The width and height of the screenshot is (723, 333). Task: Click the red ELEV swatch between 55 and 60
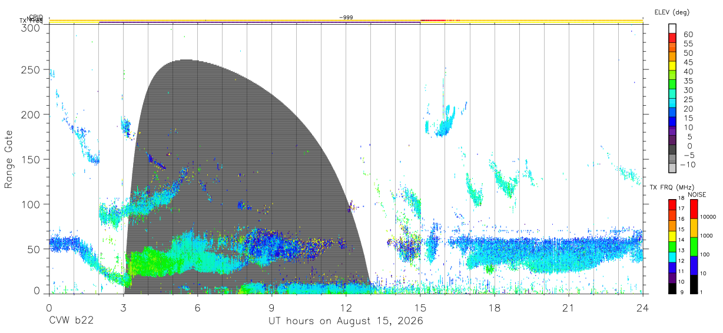pyautogui.click(x=672, y=38)
